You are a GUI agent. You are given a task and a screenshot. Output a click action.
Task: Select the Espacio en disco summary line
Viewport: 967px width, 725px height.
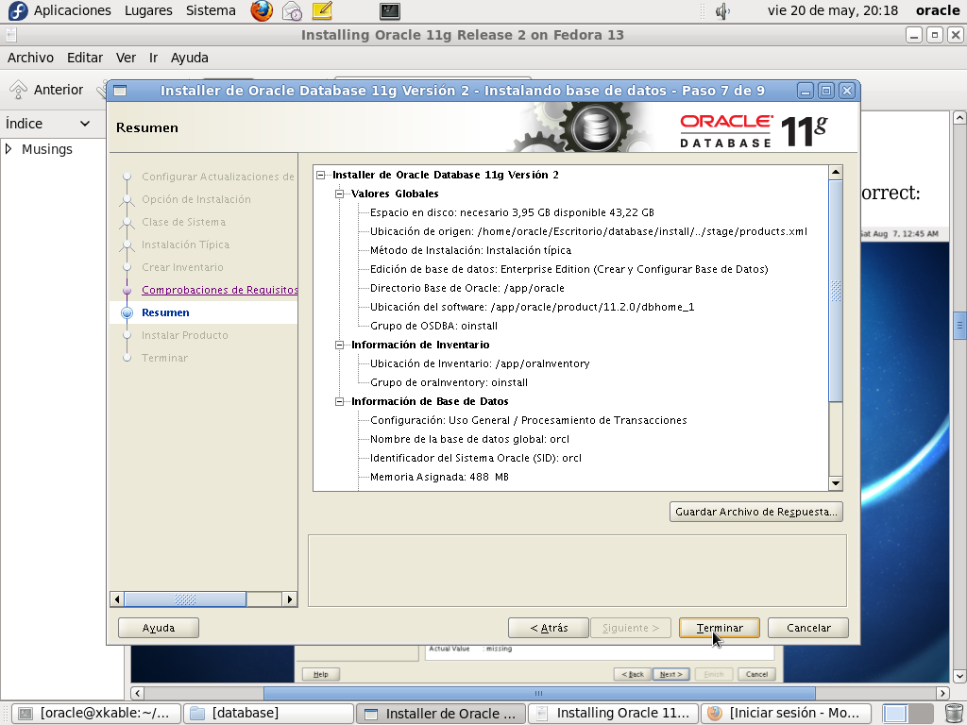(512, 212)
